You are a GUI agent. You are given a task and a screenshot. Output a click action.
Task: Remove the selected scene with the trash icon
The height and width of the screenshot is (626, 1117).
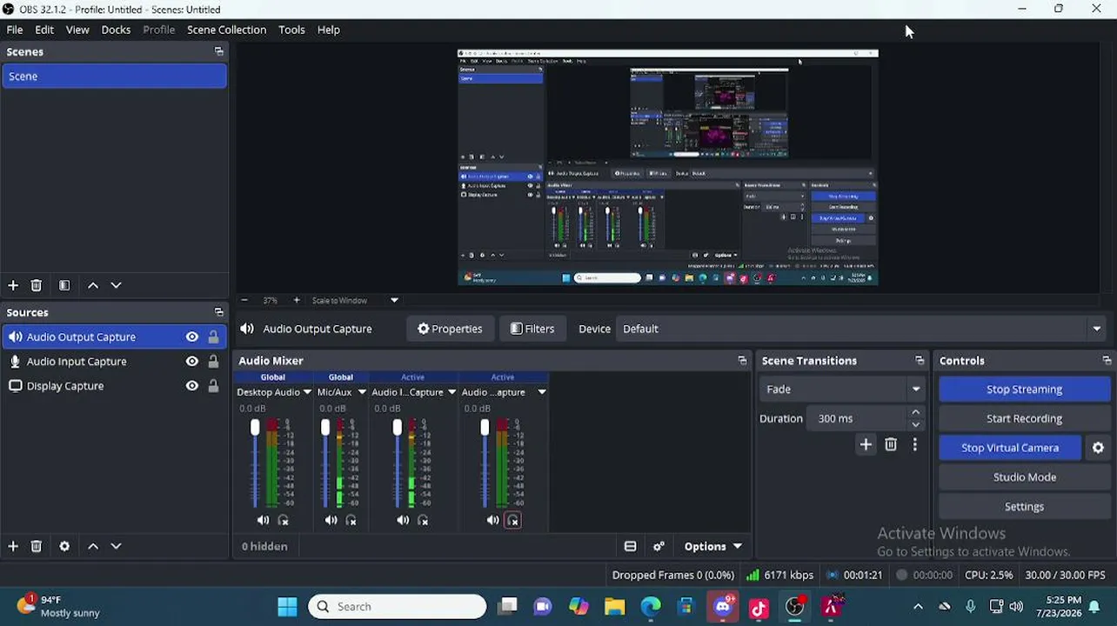37,285
